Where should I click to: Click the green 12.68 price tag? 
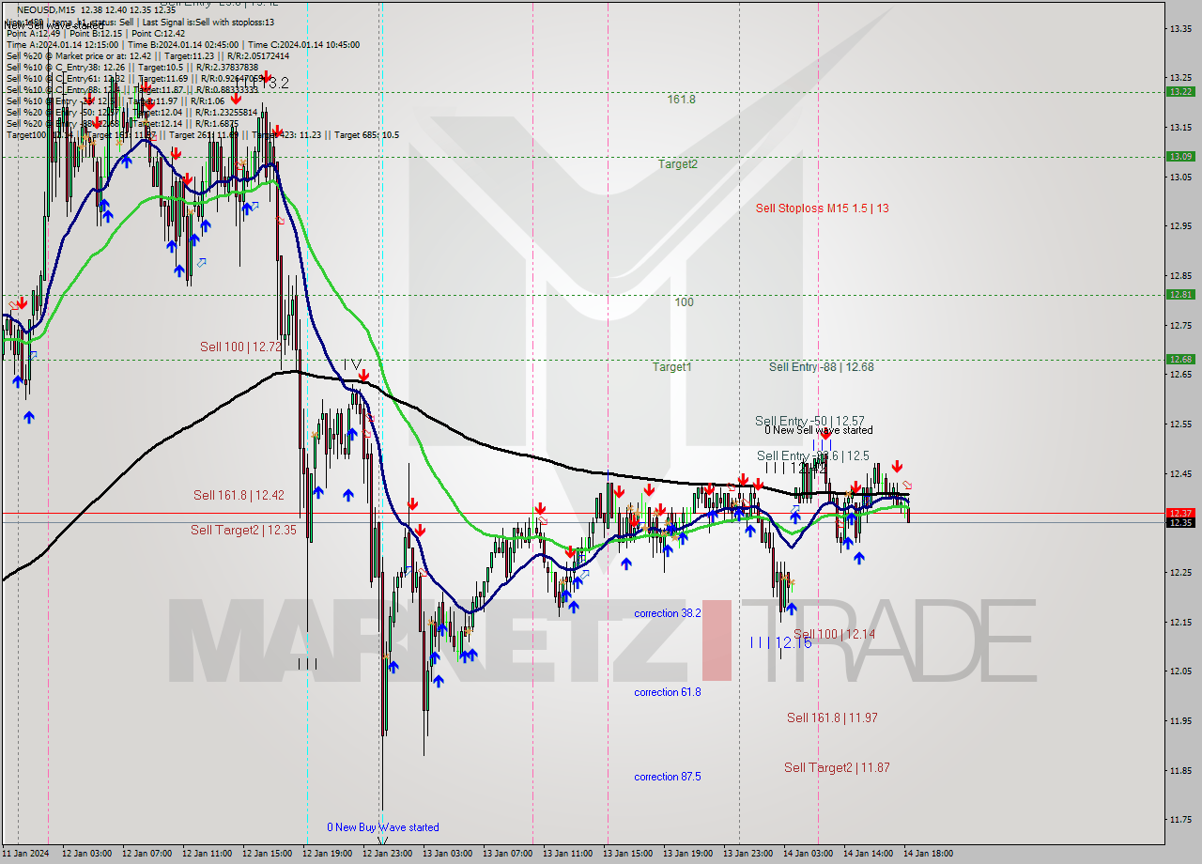click(1180, 359)
